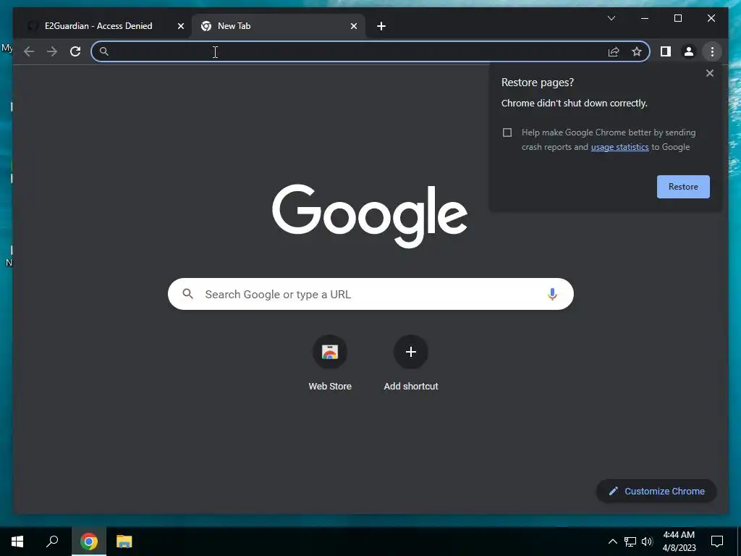Go back using the back arrow
Viewport: 741px width, 556px height.
29,51
